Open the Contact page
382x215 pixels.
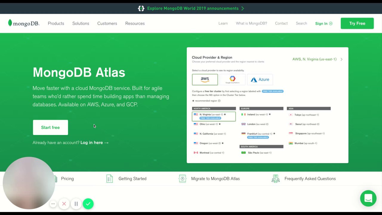point(281,23)
